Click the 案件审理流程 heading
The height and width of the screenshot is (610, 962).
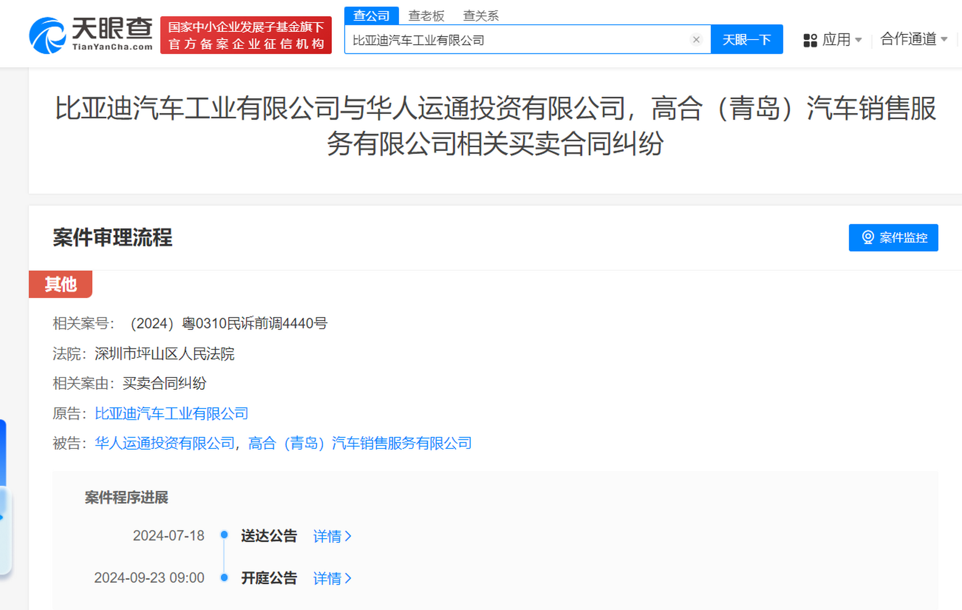point(112,237)
